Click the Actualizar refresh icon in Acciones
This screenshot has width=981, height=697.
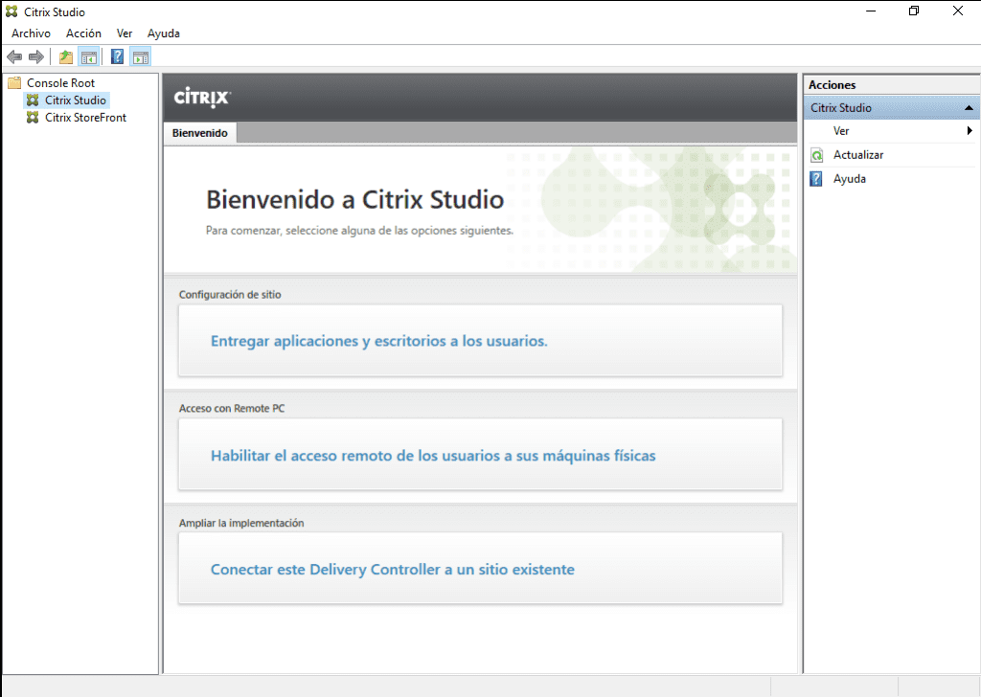tap(815, 154)
